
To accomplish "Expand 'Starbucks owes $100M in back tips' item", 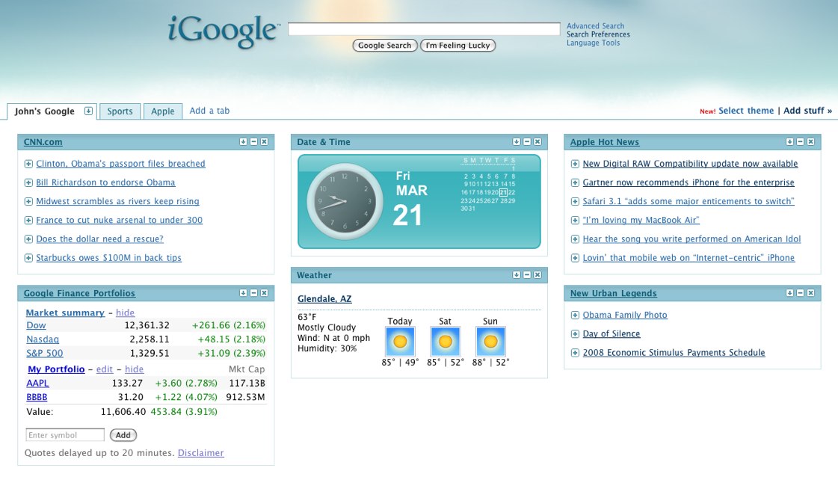I will click(28, 258).
